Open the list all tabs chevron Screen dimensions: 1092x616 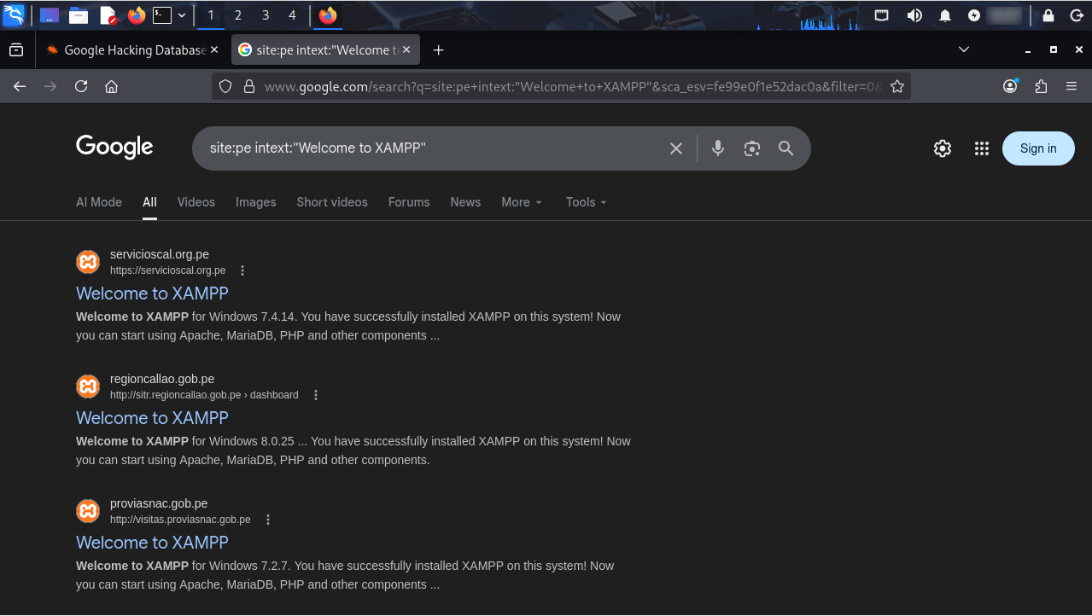coord(964,49)
